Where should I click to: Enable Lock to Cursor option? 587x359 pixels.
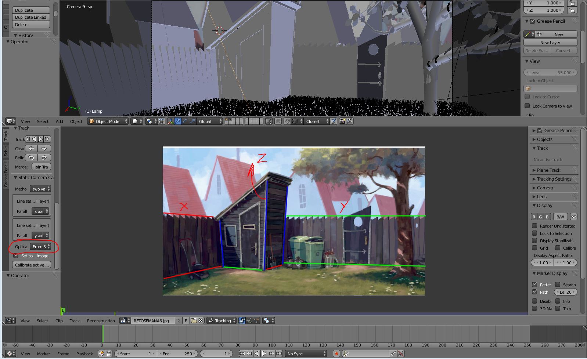[527, 97]
